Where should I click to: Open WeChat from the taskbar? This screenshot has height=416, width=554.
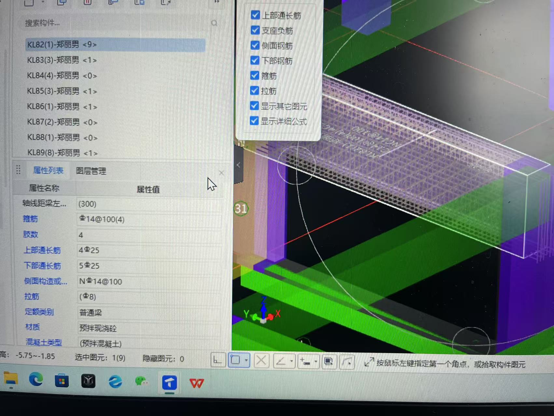pos(142,381)
